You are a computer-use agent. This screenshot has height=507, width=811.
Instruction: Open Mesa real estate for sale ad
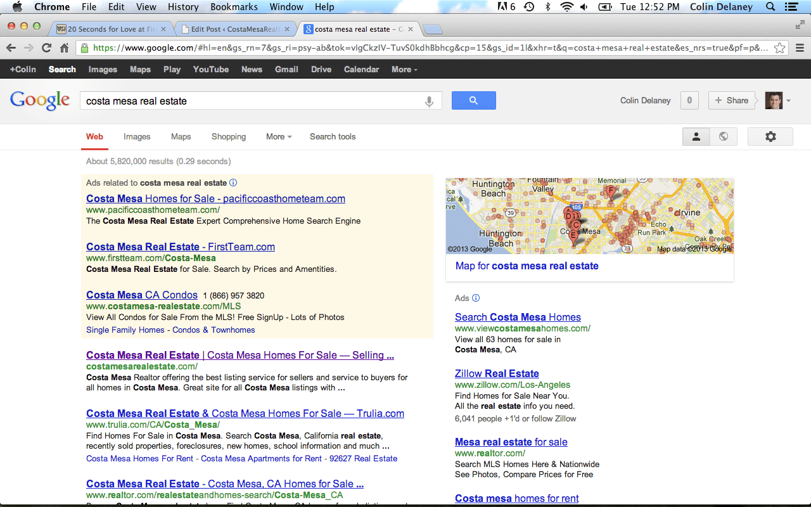[x=511, y=442]
